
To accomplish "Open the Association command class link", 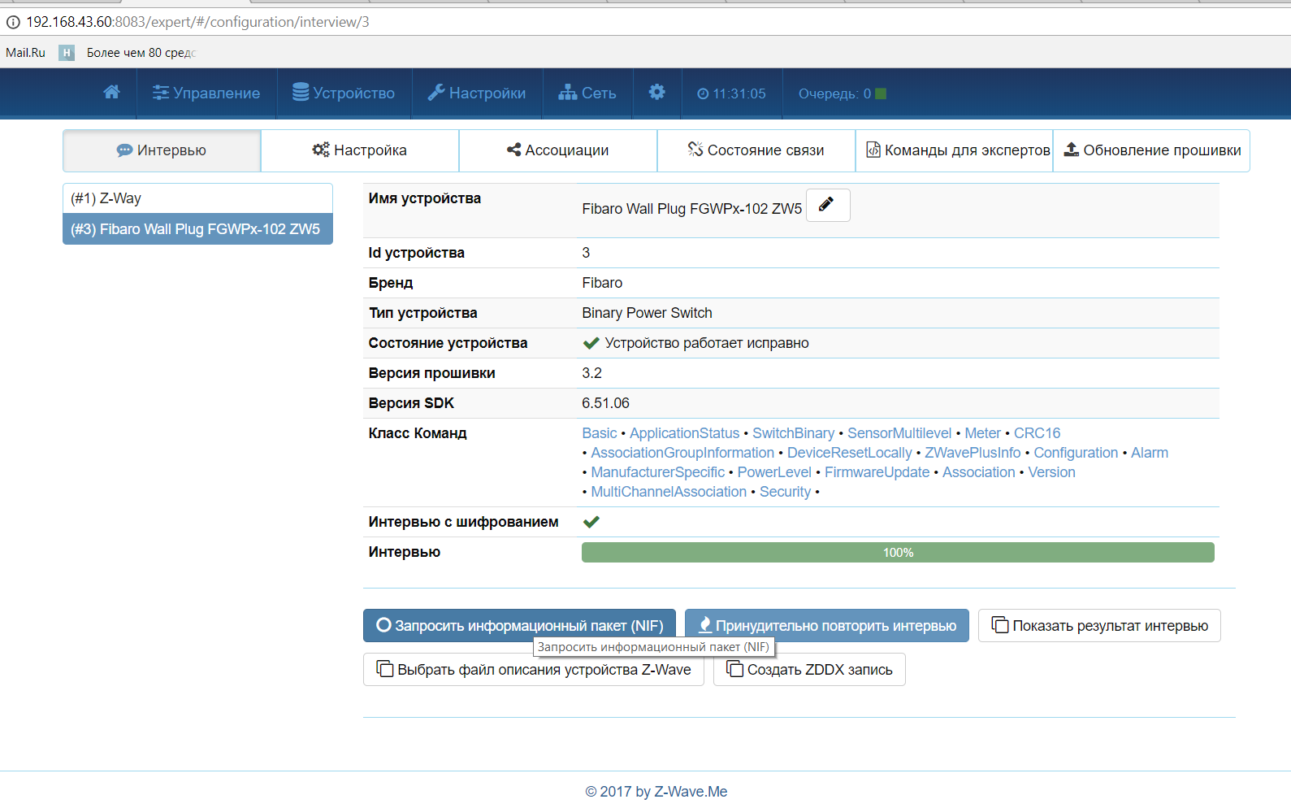I will pyautogui.click(x=979, y=472).
